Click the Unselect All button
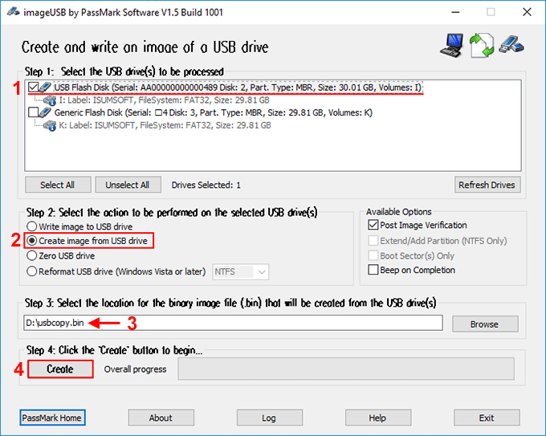Screen dimensions: 546x436 click(128, 185)
